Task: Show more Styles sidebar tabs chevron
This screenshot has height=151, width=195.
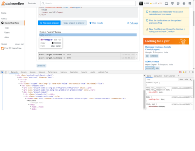Action: click(179, 76)
